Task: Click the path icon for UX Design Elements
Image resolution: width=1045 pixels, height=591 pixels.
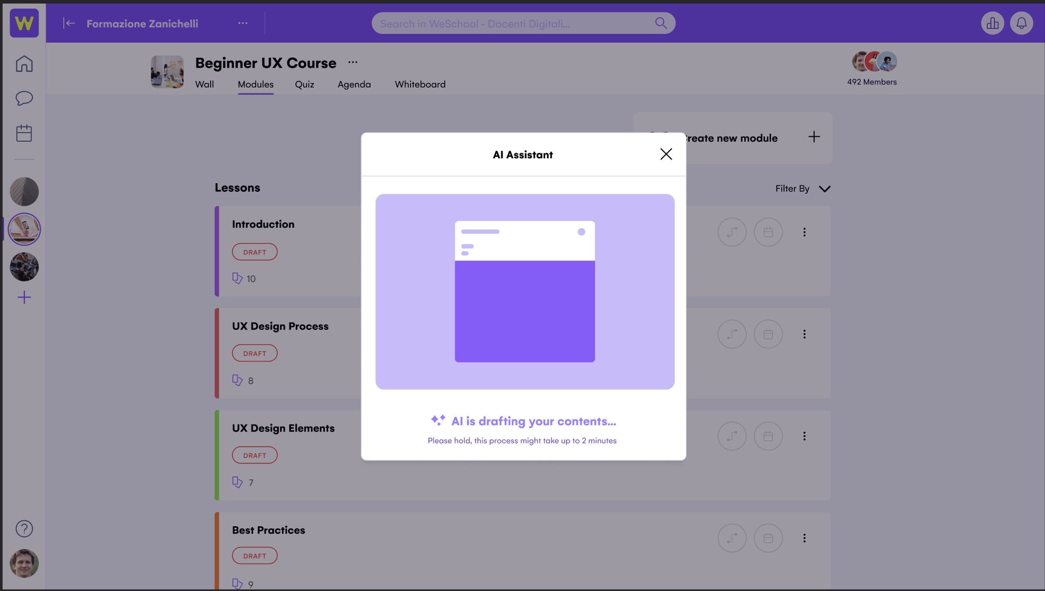Action: coord(731,436)
